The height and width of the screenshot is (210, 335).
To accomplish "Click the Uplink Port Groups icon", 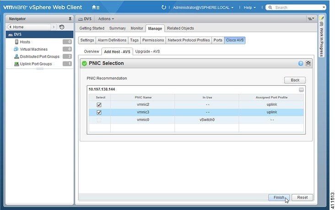I will 16,64.
